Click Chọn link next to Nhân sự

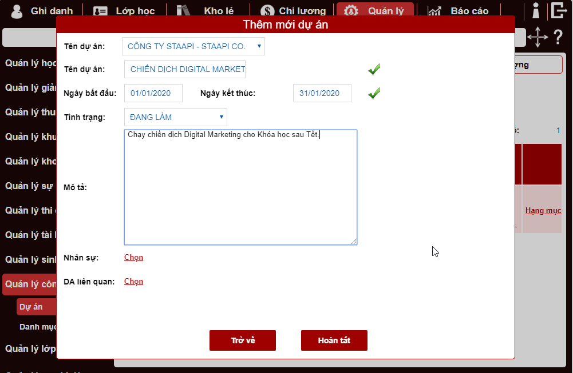(x=133, y=258)
